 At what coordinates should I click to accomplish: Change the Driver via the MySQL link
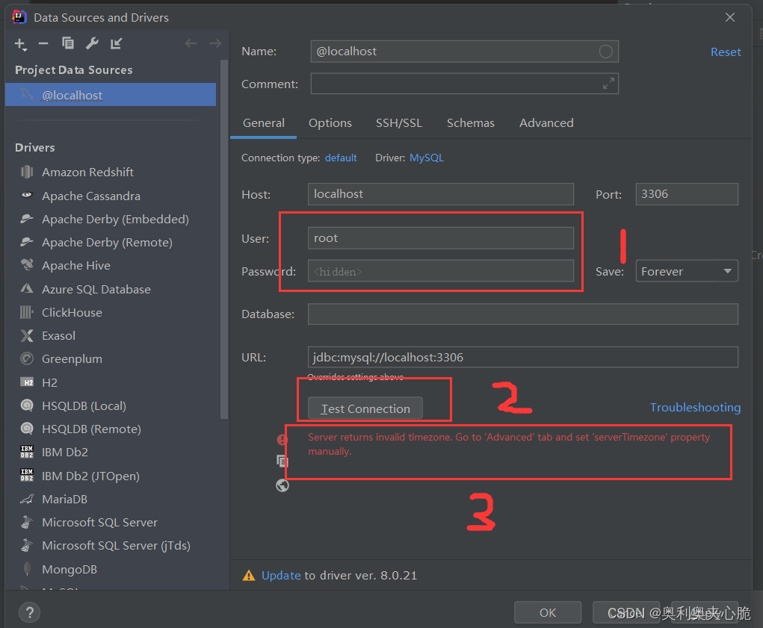(427, 158)
